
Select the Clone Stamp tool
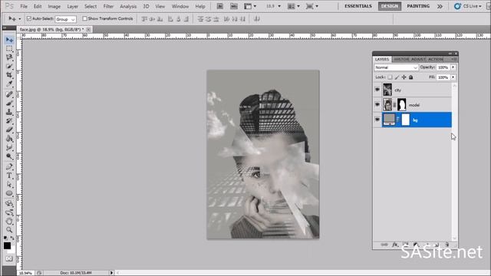tap(9, 112)
